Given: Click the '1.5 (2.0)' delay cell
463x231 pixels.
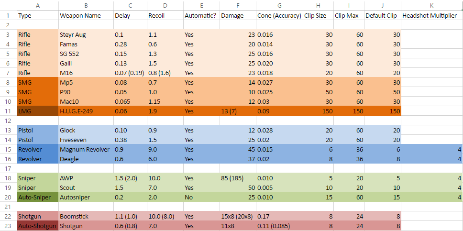Looking at the screenshot, I should click(130, 178).
